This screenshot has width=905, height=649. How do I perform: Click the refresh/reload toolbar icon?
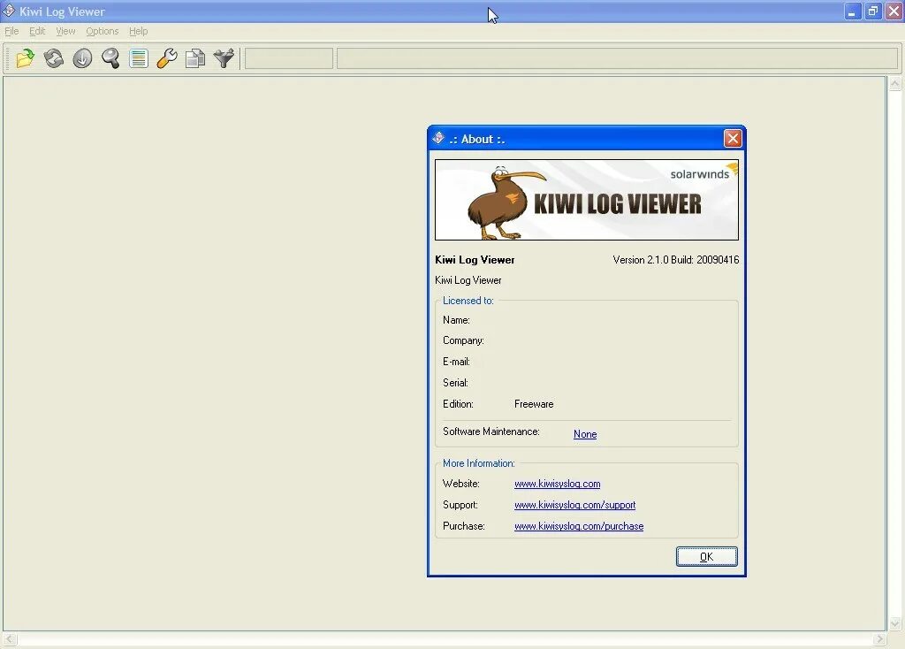[54, 58]
